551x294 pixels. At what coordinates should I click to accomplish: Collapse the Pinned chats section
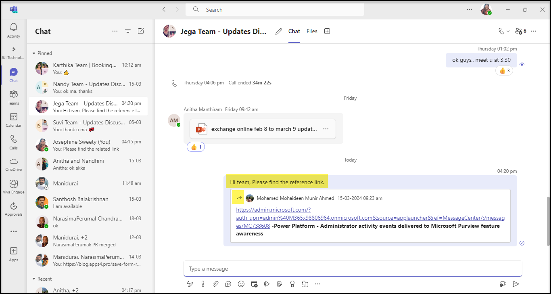34,53
